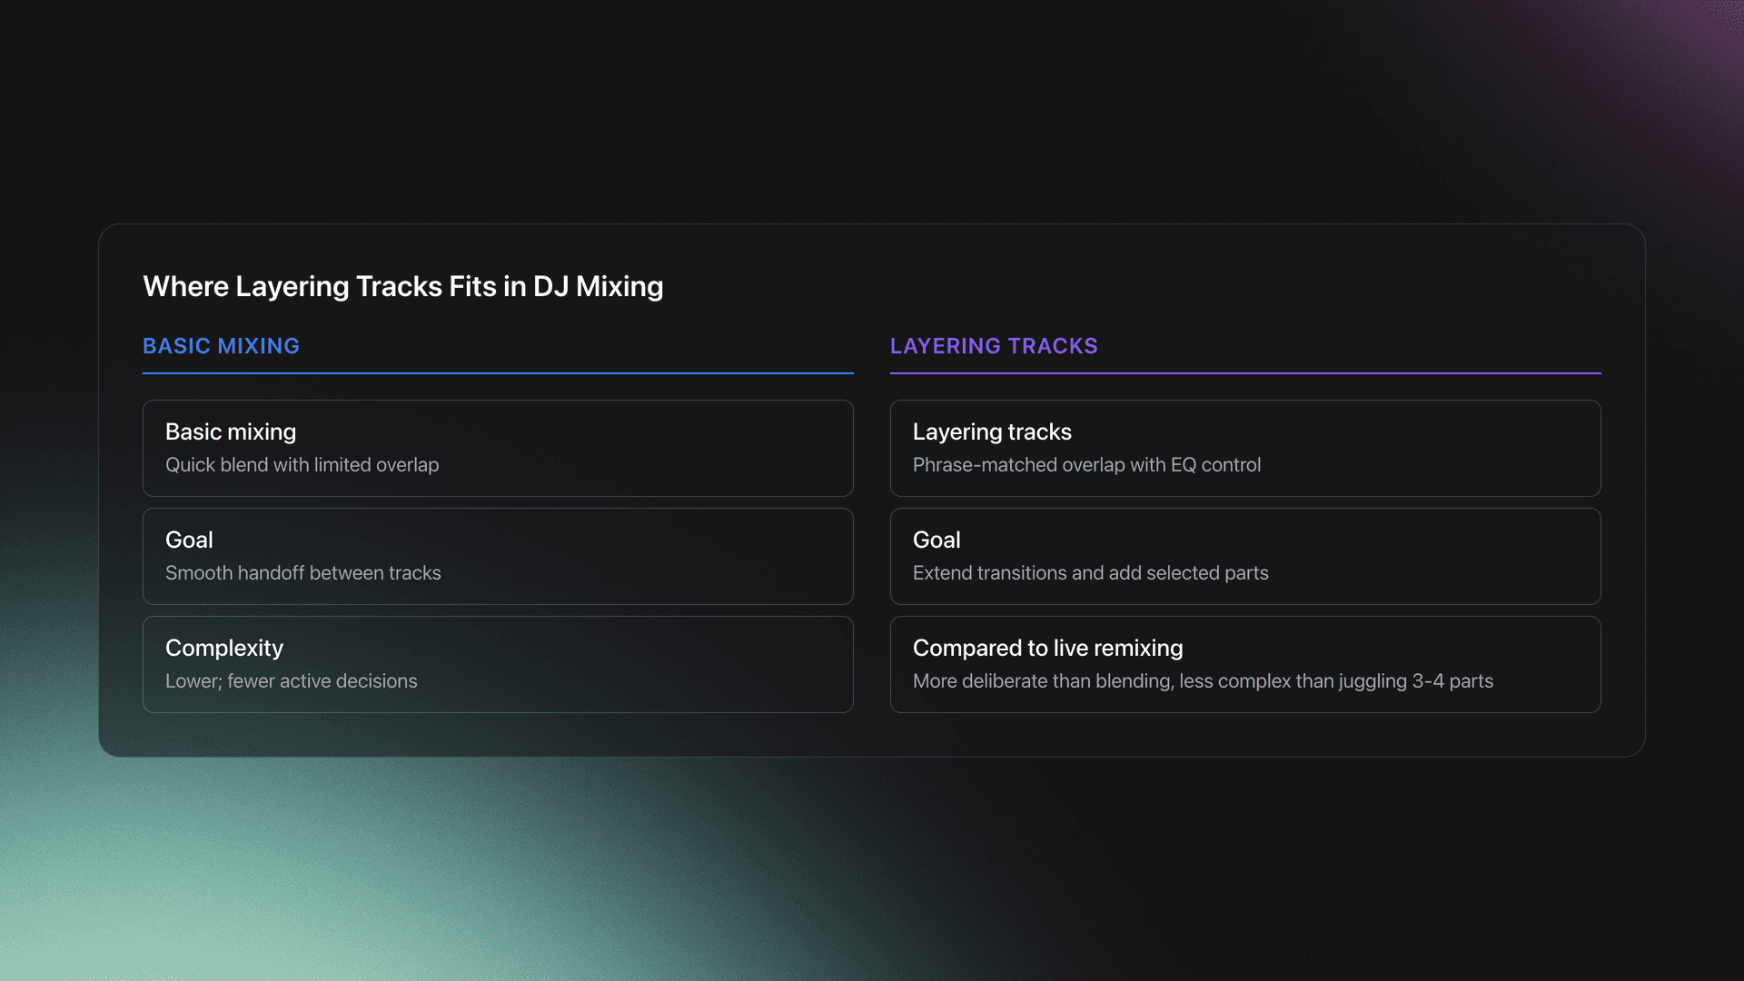Viewport: 1744px width, 981px height.
Task: Click the "Lower; fewer active decisions" text
Action: pyautogui.click(x=291, y=680)
